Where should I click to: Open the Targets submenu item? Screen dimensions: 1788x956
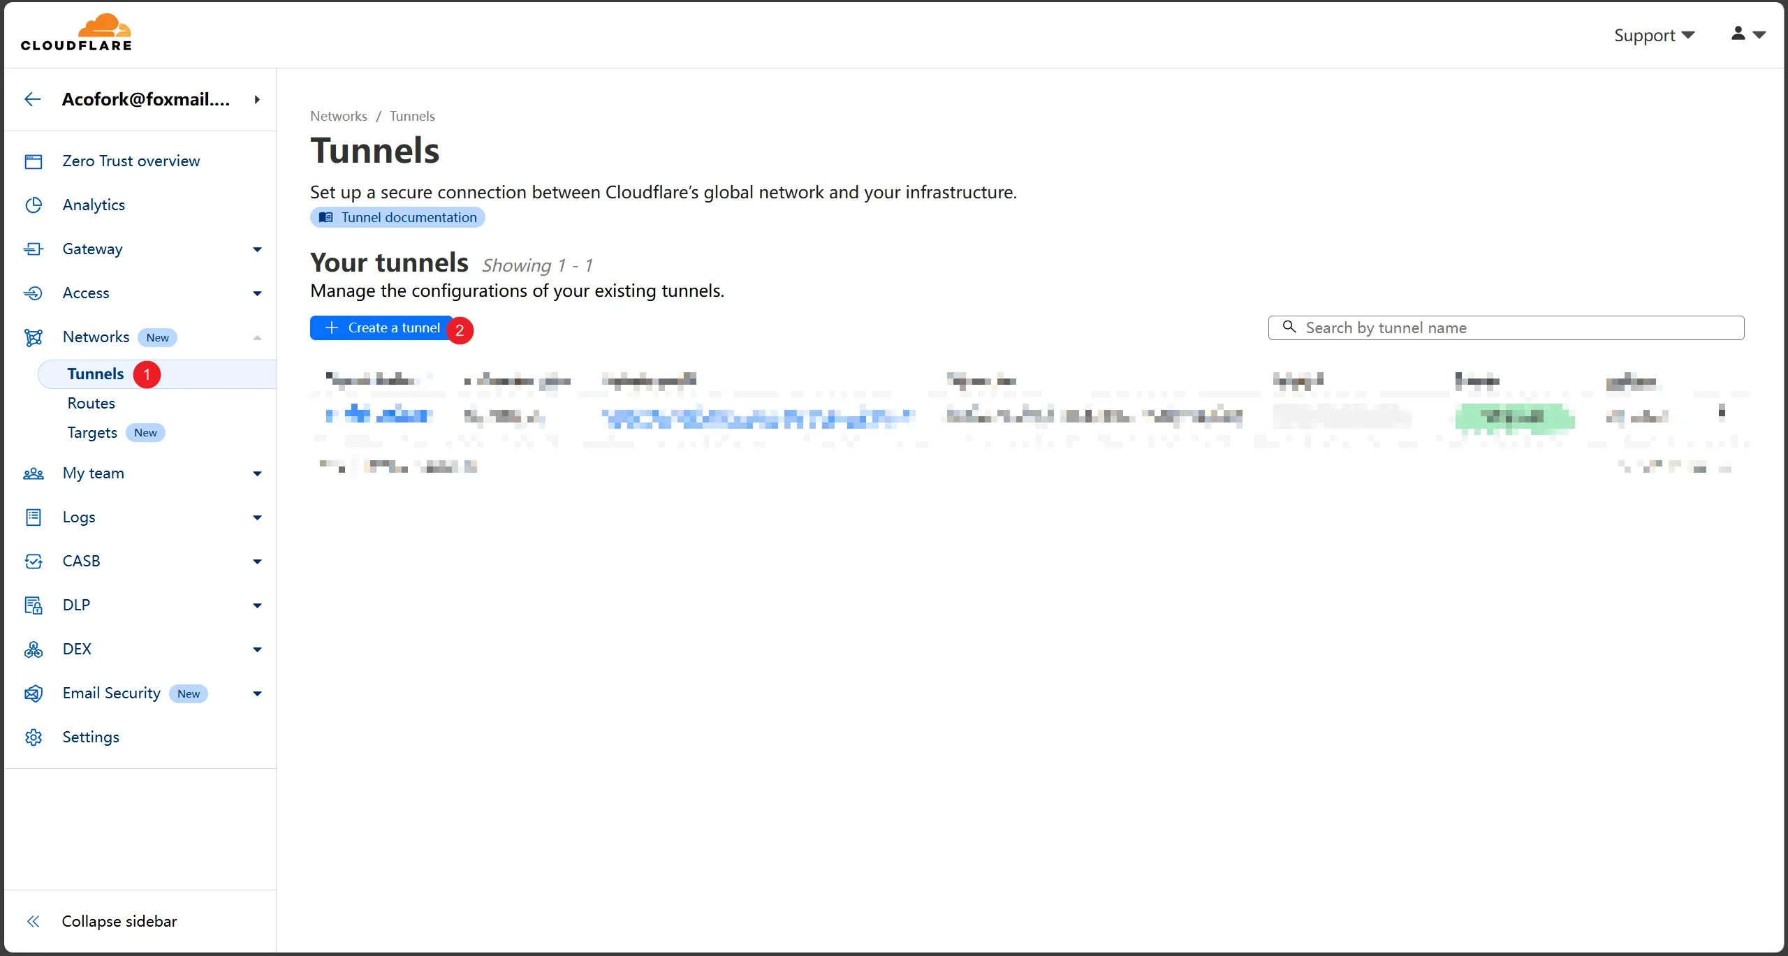click(92, 432)
